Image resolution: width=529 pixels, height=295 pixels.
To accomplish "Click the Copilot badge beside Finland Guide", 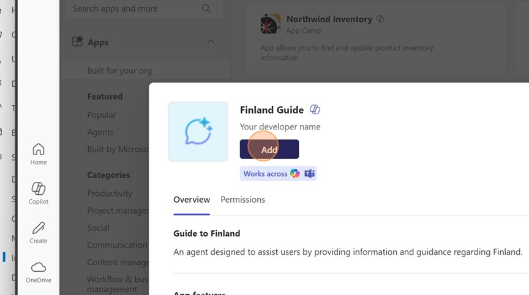I will click(x=315, y=110).
